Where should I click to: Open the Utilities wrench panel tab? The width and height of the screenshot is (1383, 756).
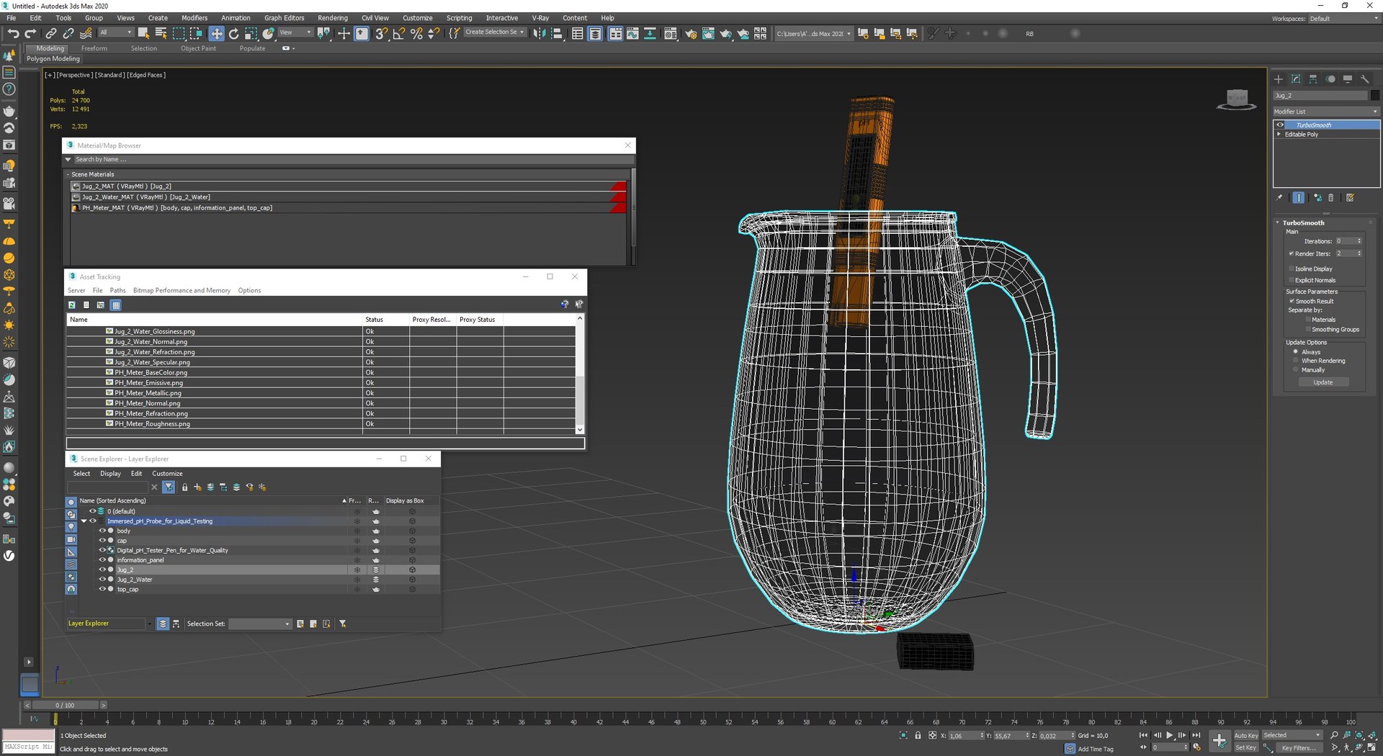pos(1365,79)
